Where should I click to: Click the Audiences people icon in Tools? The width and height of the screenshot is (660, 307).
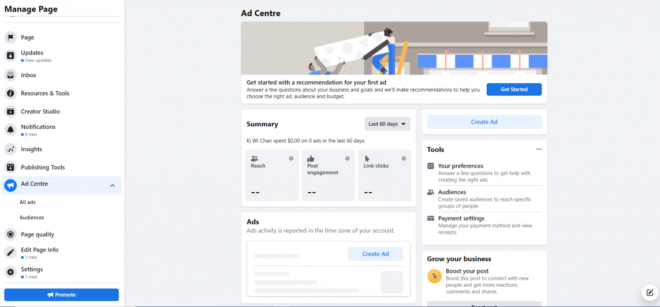point(431,192)
